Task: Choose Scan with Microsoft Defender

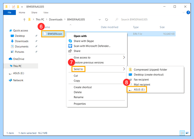Action: tap(92, 46)
